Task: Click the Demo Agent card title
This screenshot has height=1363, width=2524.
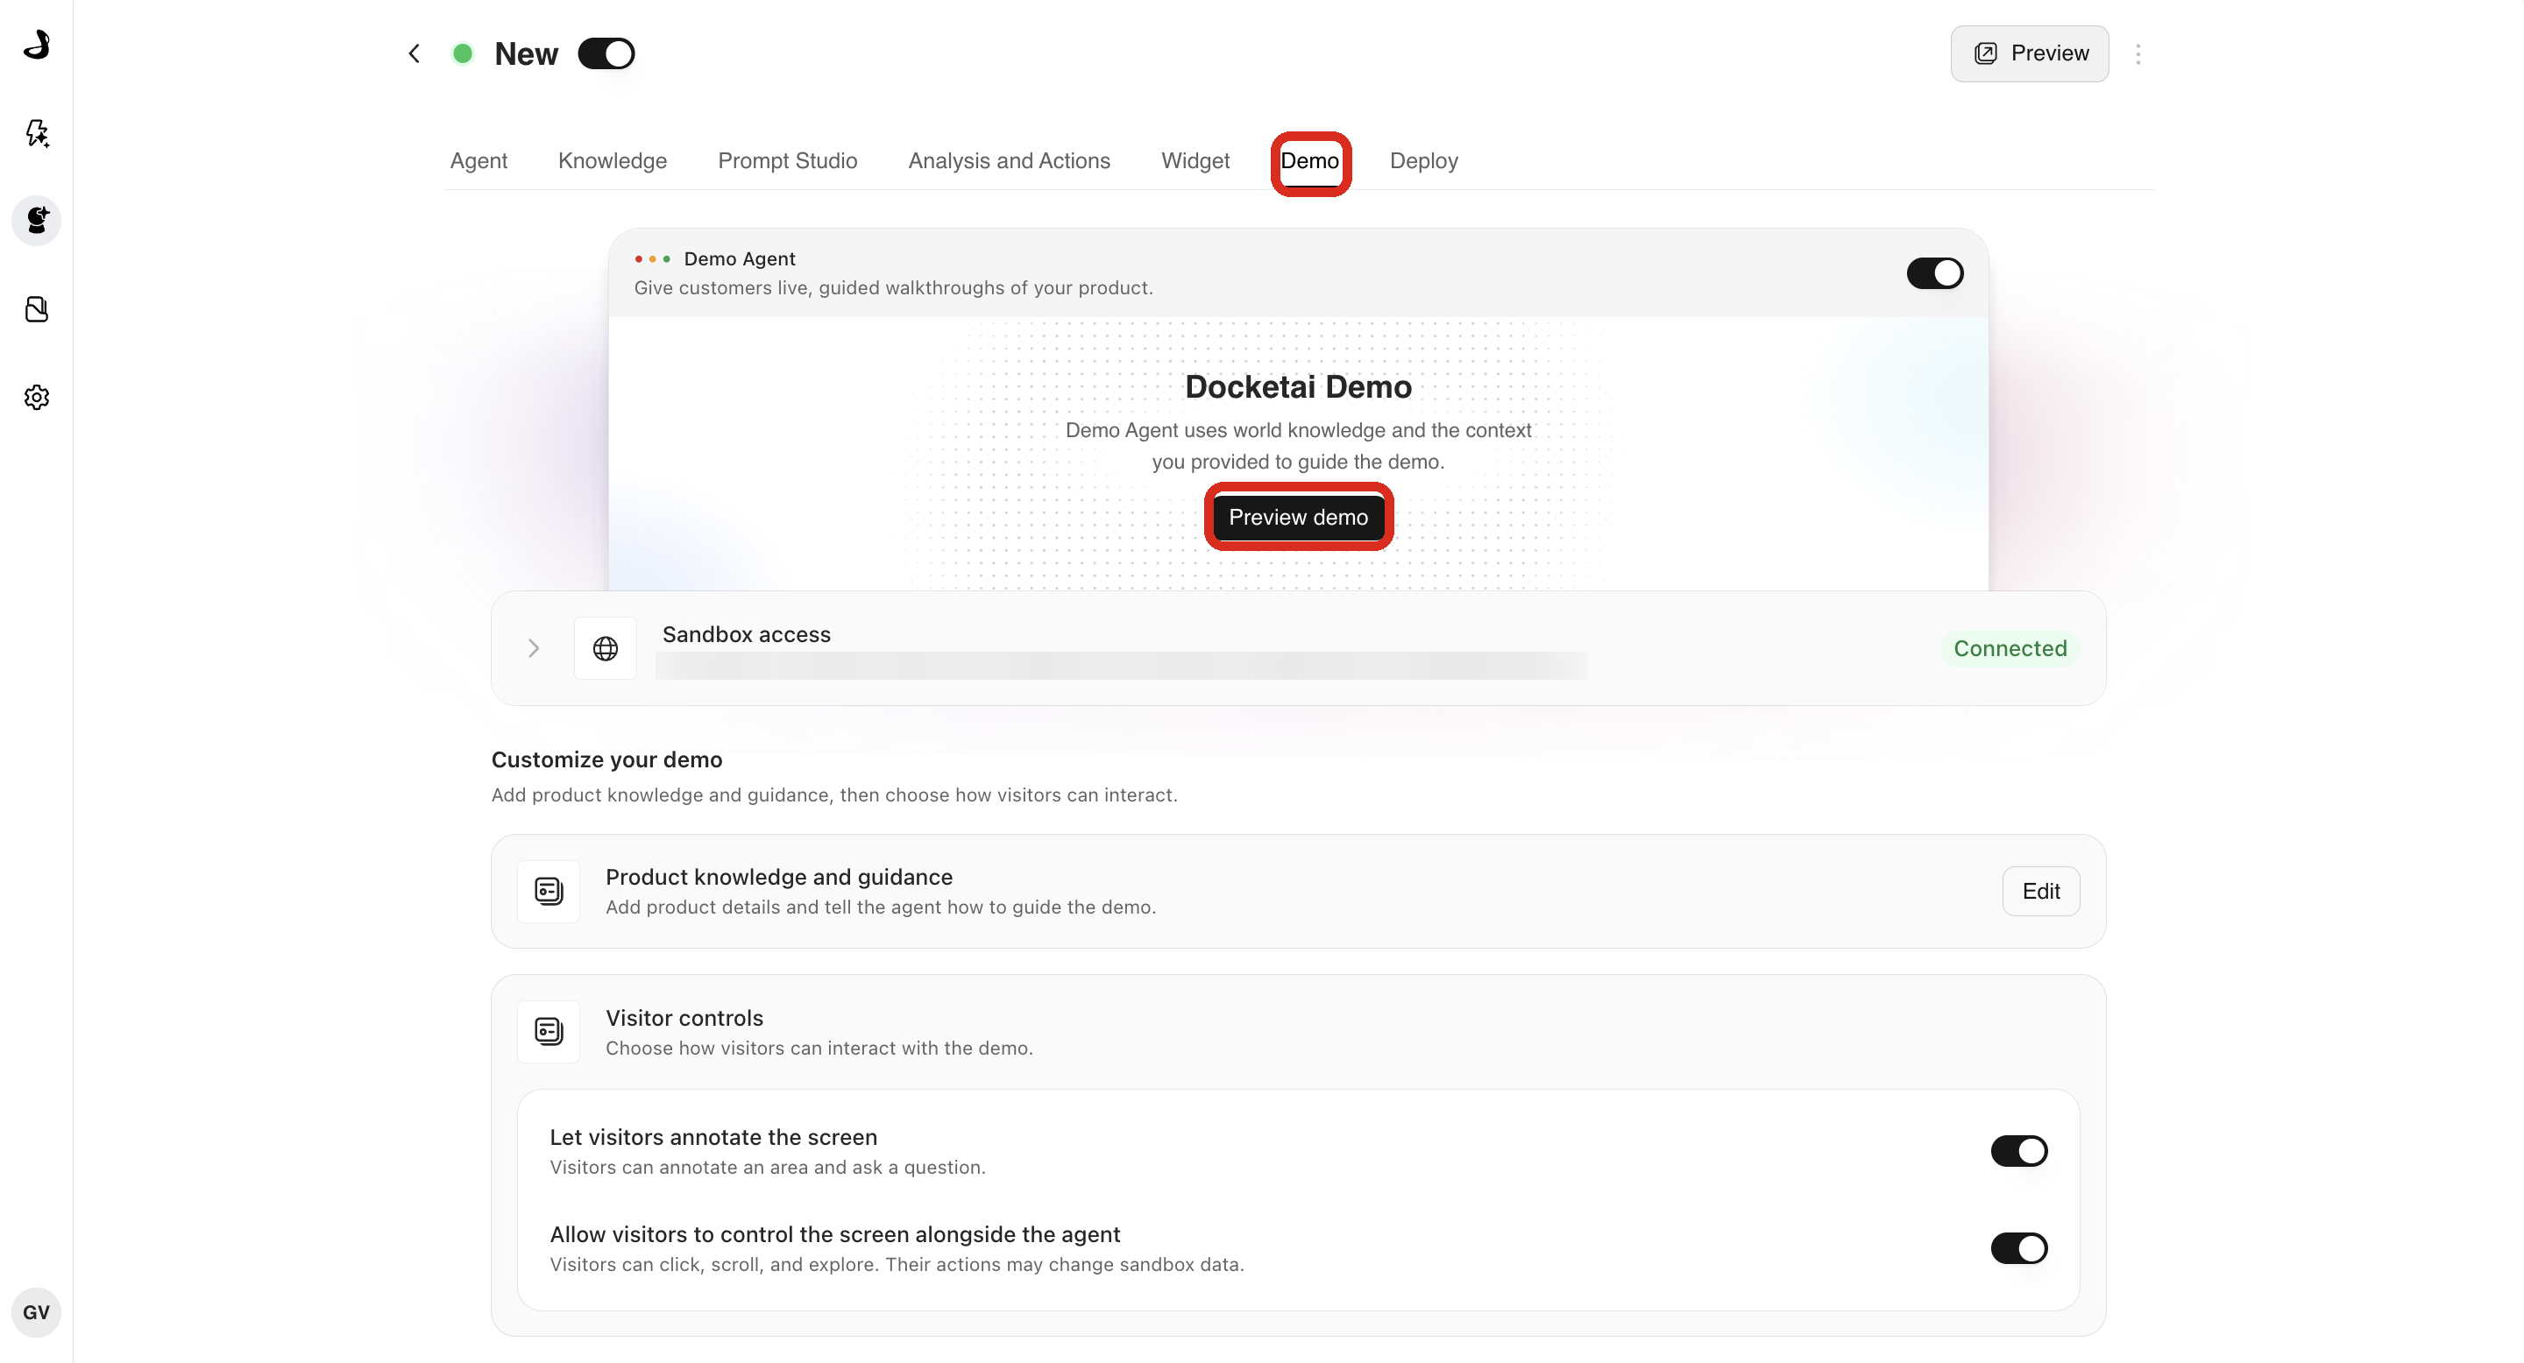Action: tap(739, 258)
